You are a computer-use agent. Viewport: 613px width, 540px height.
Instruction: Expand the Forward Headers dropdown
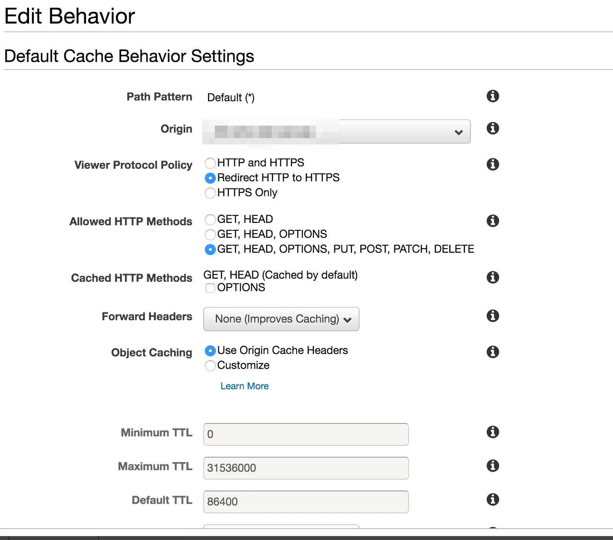click(281, 319)
